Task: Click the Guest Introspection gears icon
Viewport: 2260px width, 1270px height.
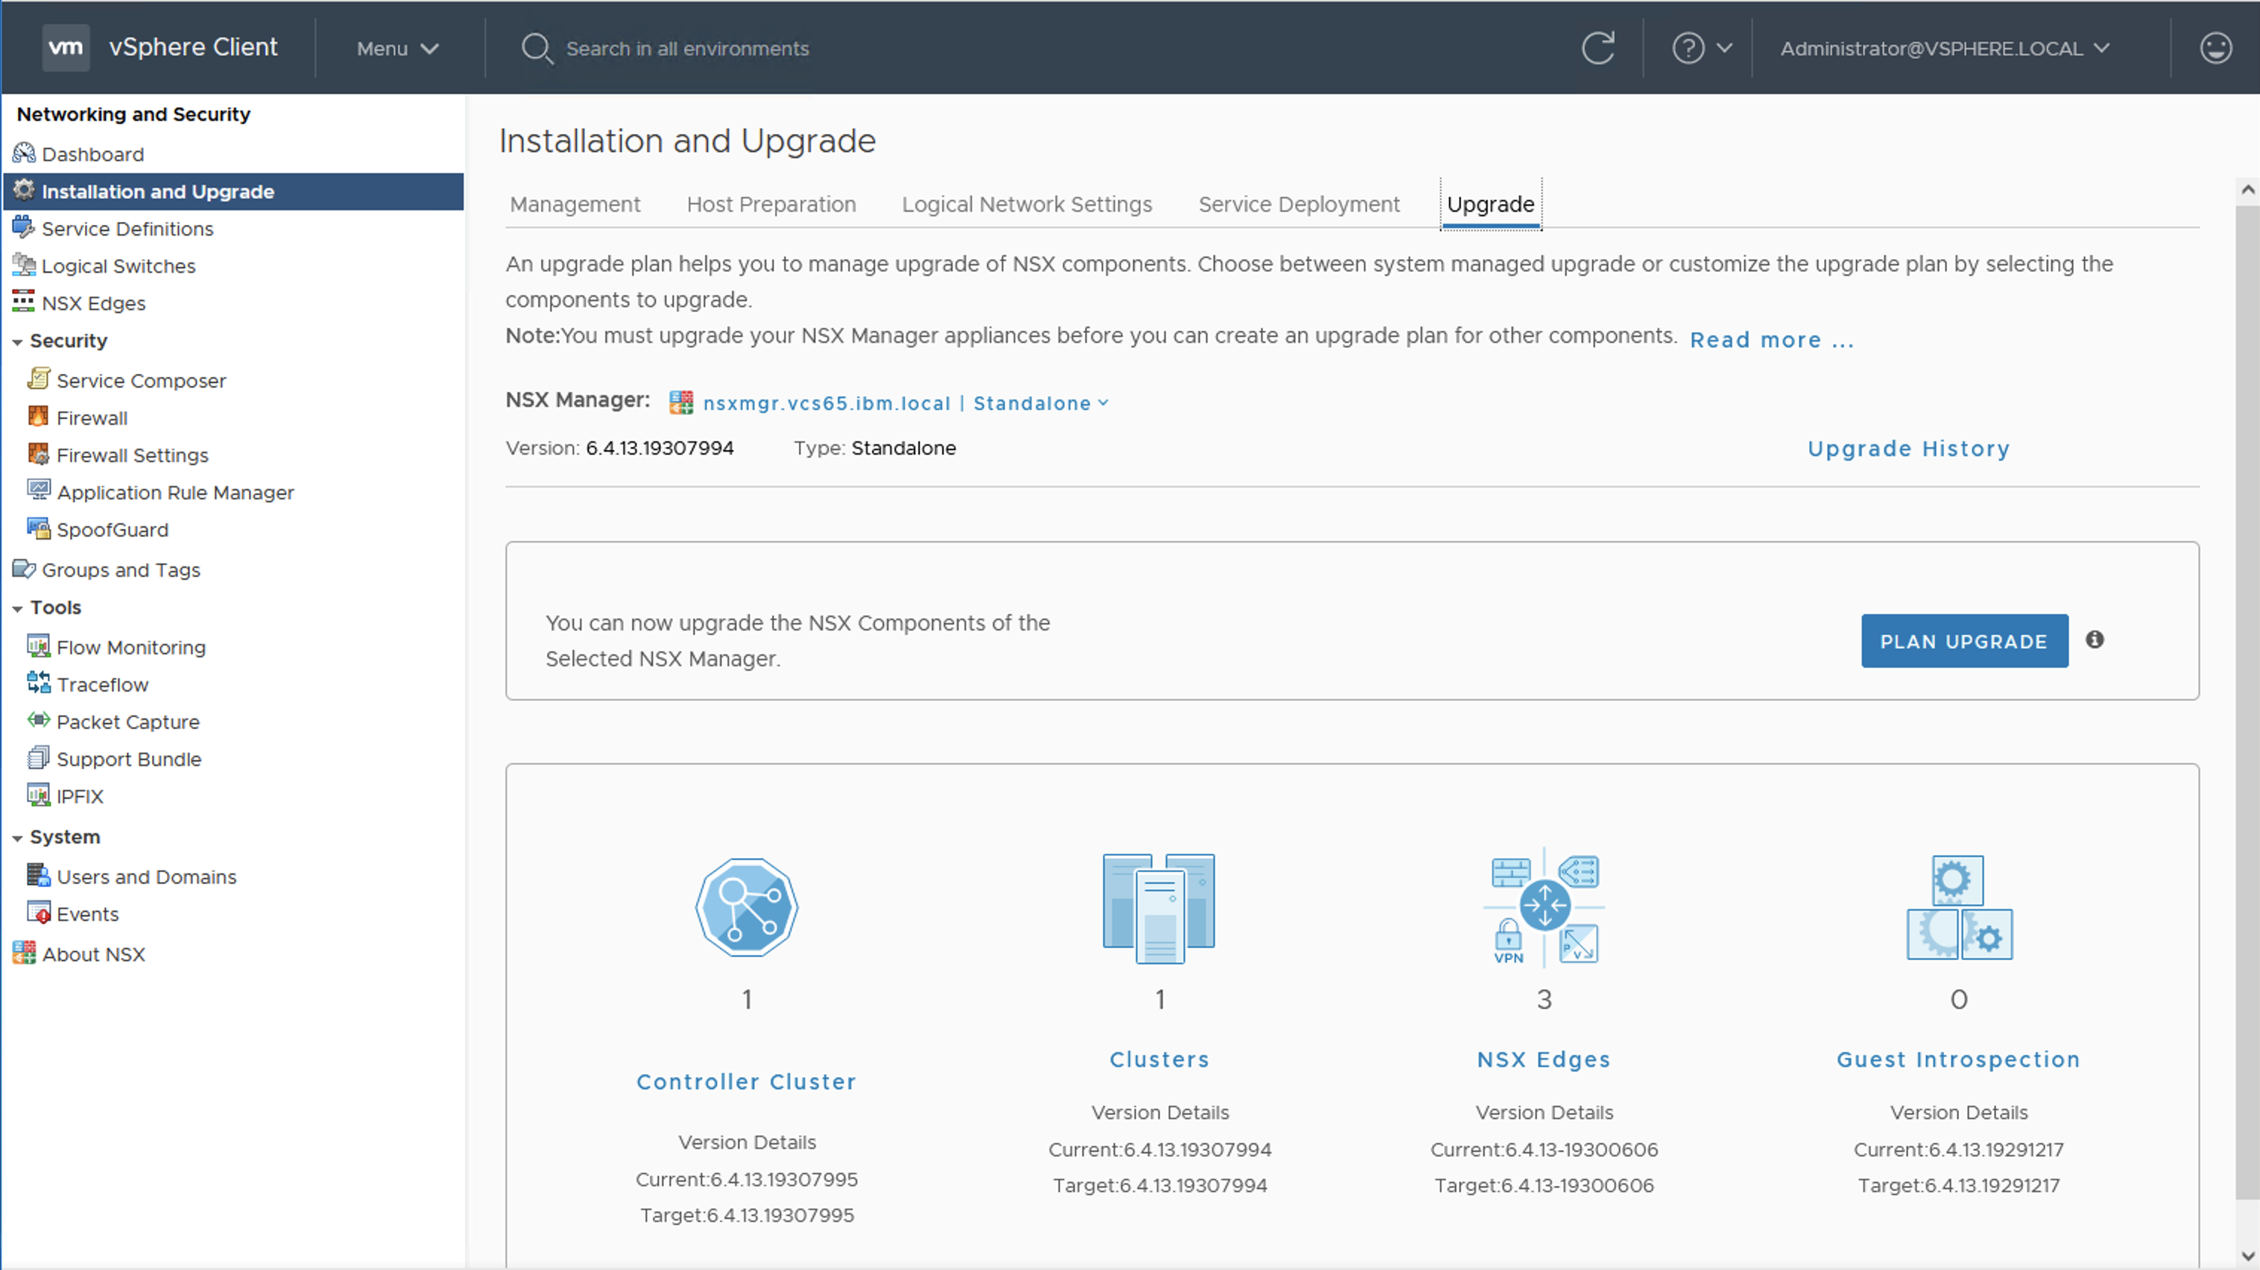Action: coord(1959,907)
